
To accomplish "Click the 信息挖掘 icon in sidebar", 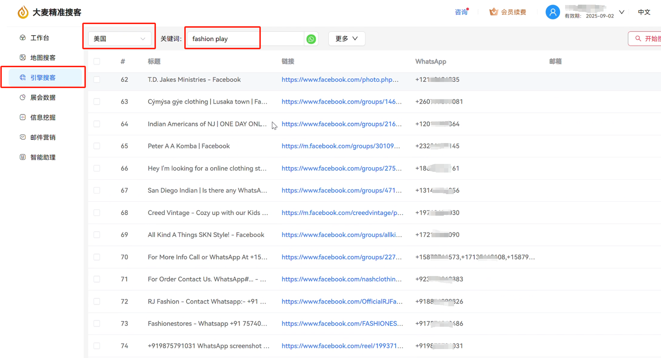I will tap(23, 117).
